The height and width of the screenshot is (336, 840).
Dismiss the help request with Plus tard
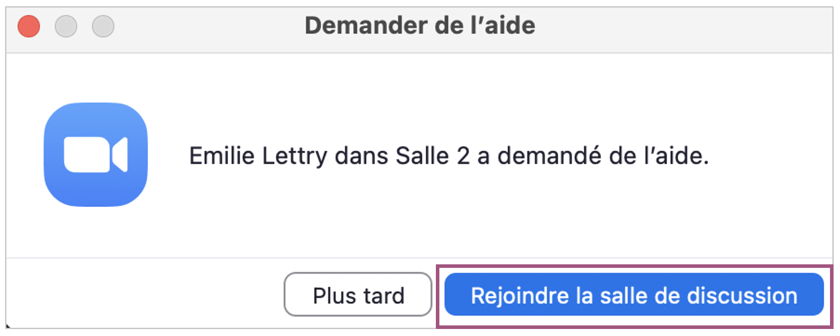[358, 295]
